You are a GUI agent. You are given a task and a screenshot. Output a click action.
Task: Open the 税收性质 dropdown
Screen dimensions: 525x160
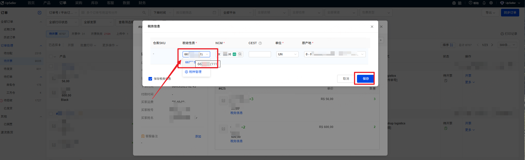pyautogui.click(x=196, y=54)
